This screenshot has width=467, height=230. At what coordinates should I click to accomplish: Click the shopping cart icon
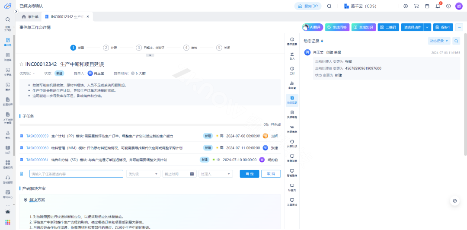pos(416,6)
